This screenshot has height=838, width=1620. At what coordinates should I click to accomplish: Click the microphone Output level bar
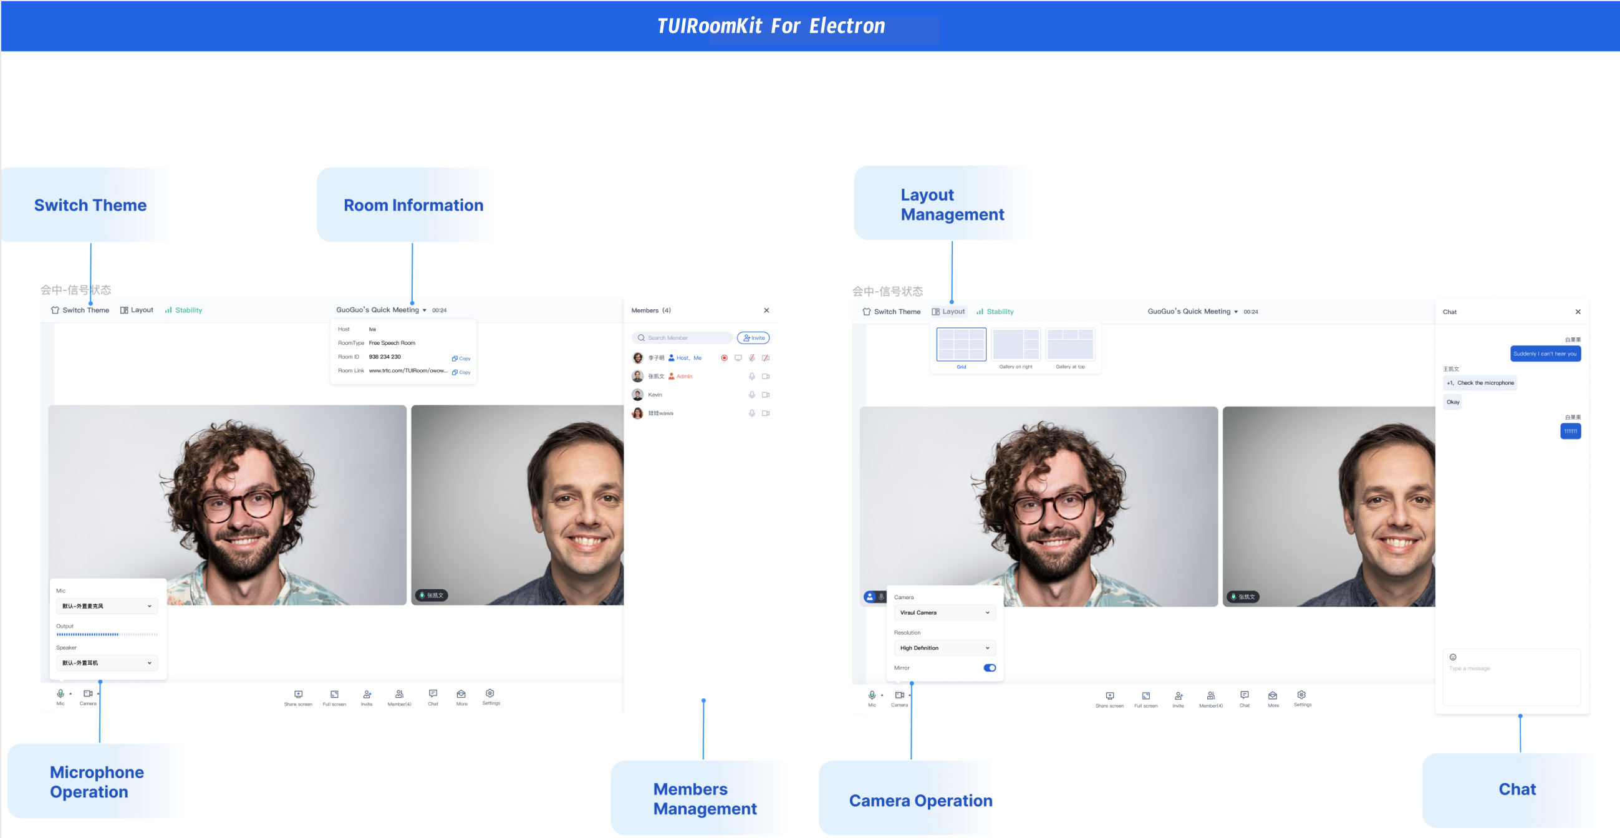[x=107, y=634]
